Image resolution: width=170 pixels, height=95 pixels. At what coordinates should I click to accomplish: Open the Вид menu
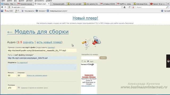coord(15,1)
